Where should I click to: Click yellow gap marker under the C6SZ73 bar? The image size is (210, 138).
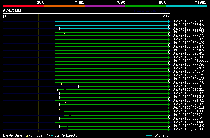64,33
